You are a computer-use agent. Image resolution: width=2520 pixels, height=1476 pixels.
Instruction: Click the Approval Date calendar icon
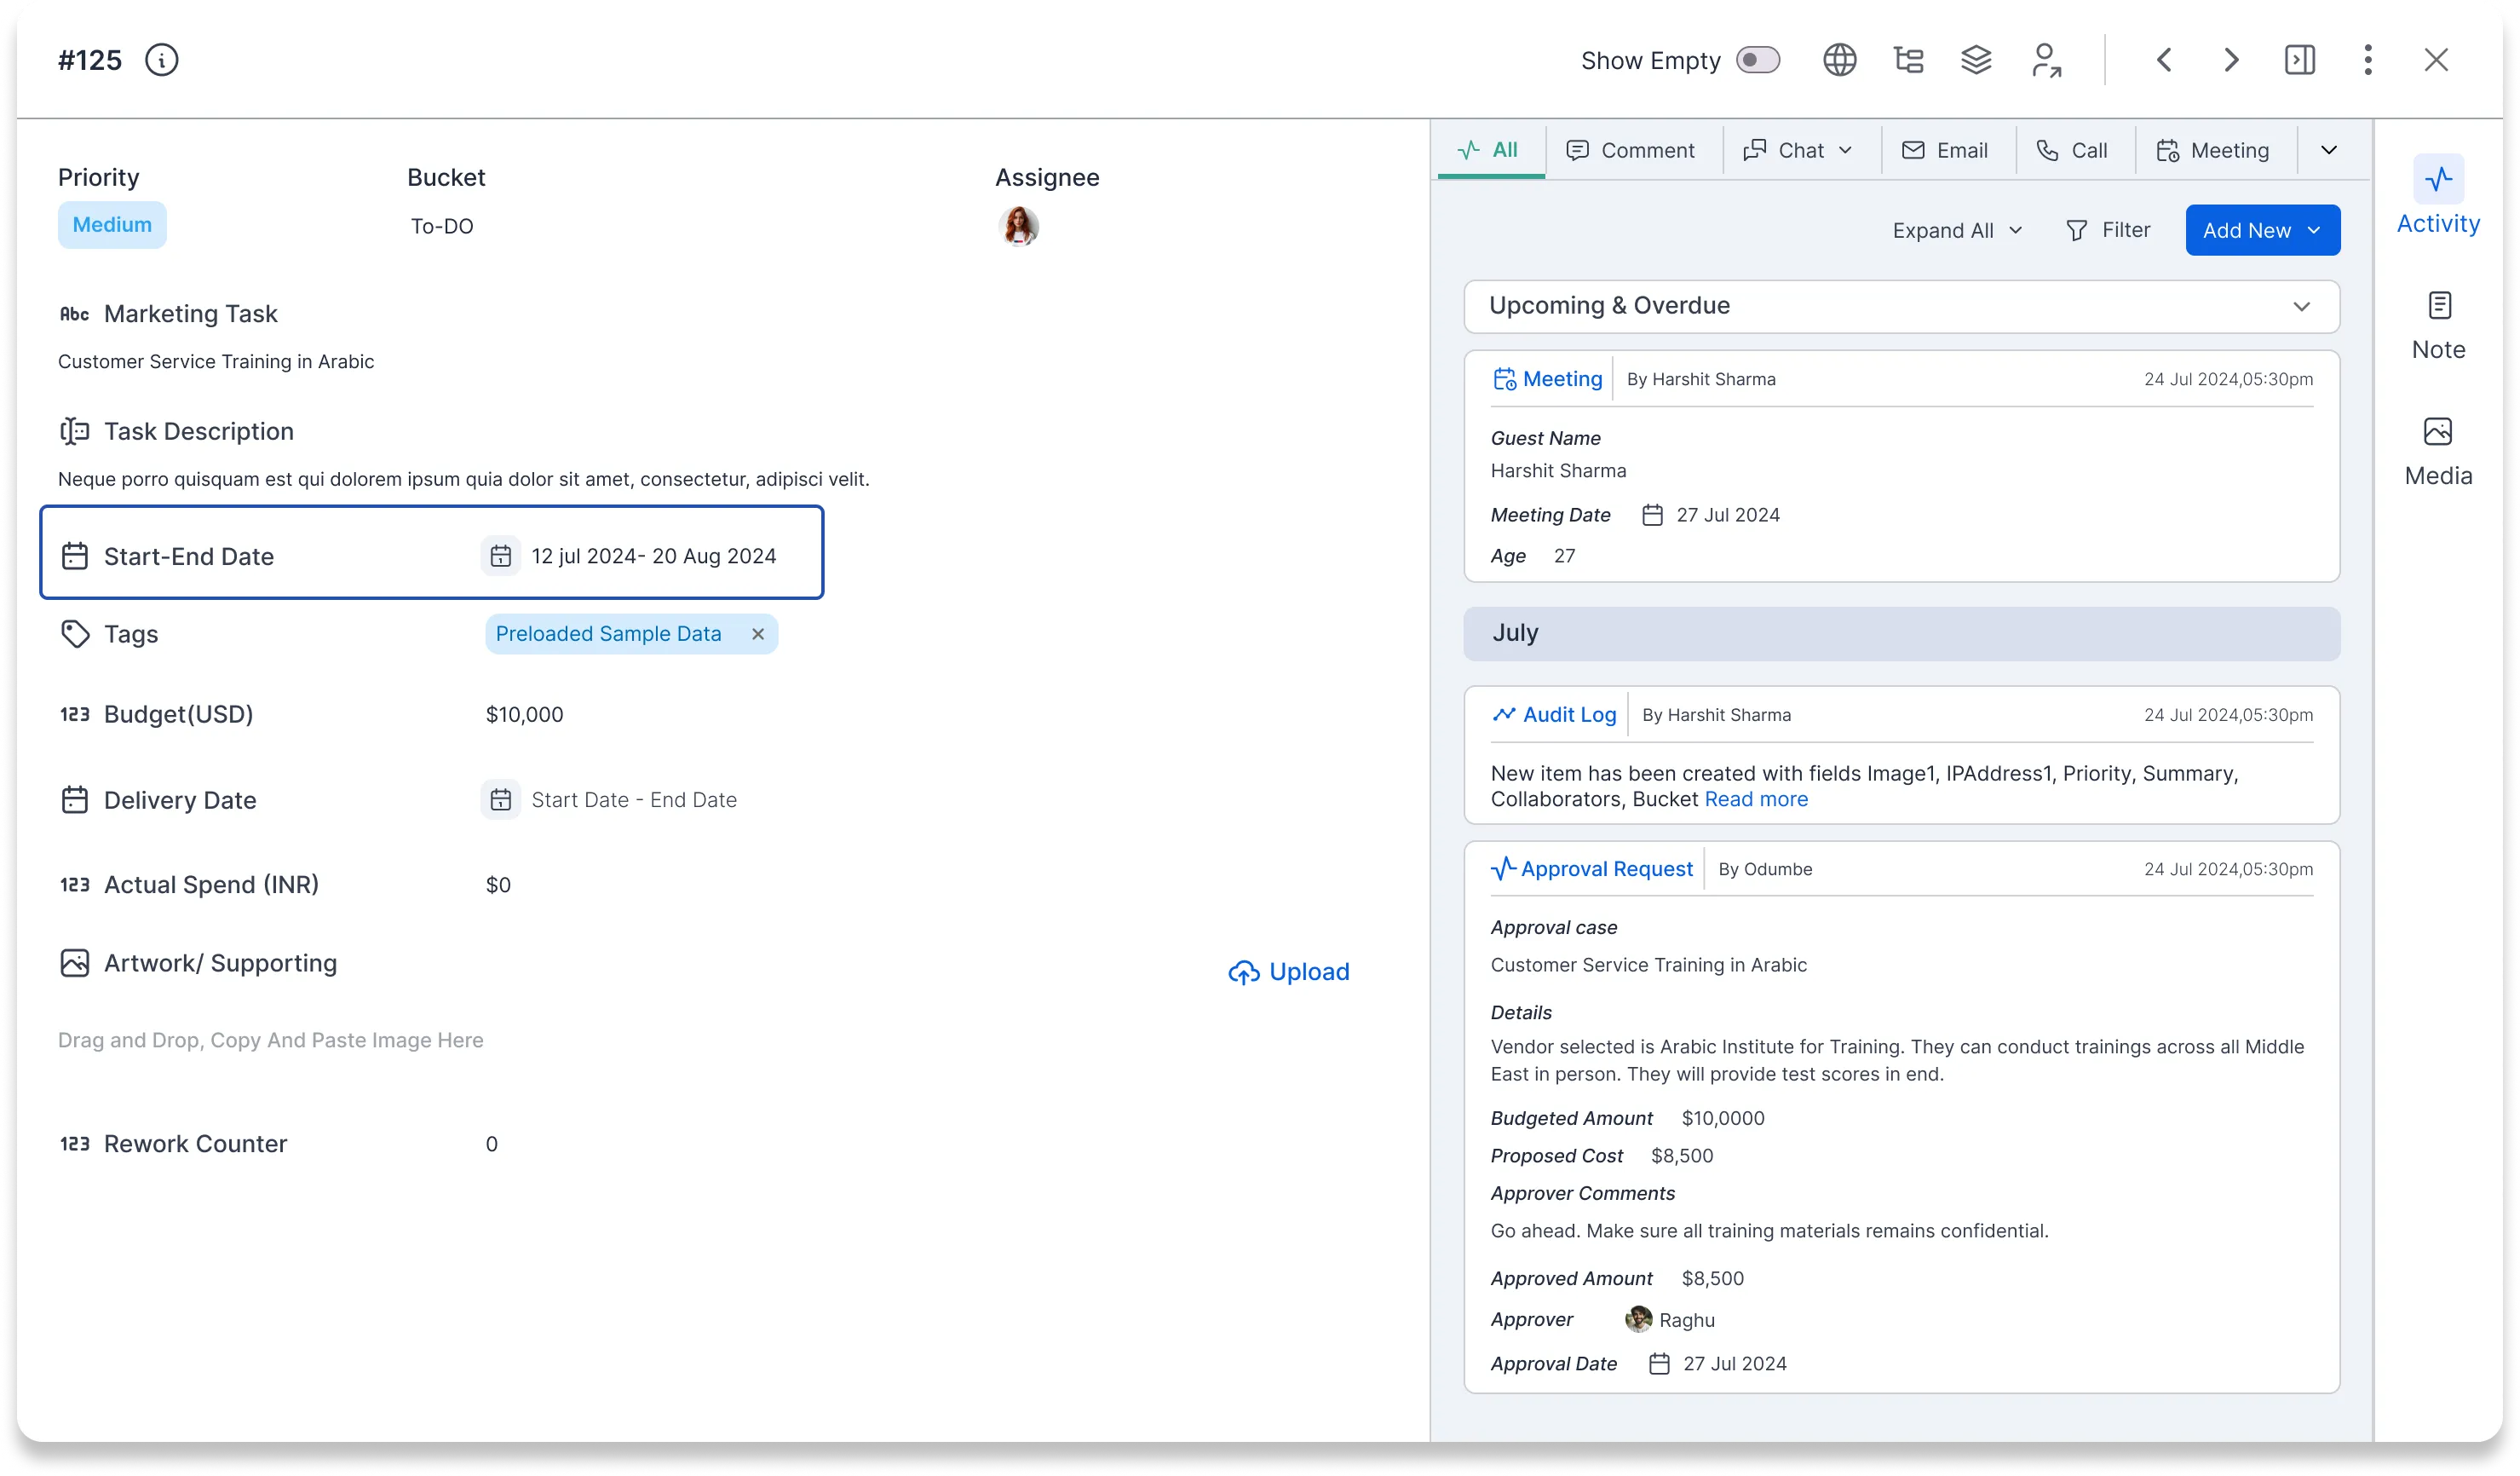click(1659, 1364)
